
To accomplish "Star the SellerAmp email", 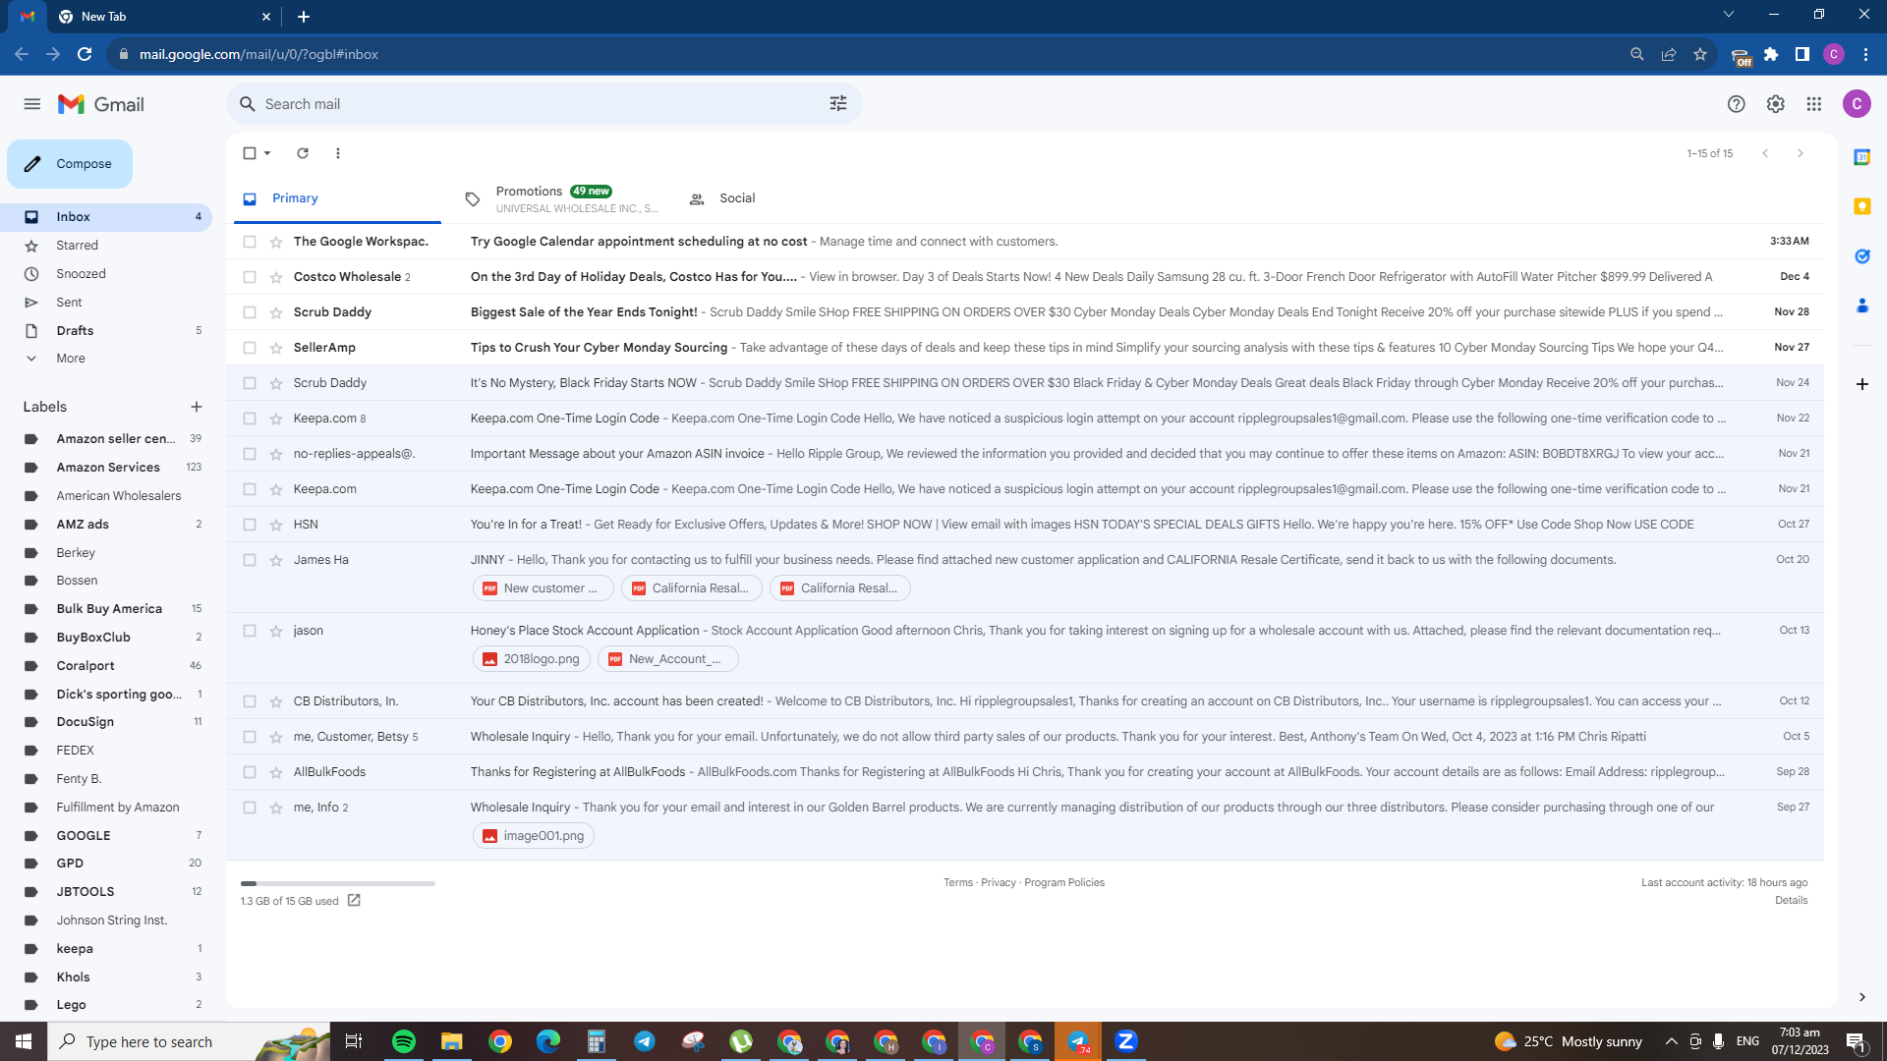I will pyautogui.click(x=276, y=348).
